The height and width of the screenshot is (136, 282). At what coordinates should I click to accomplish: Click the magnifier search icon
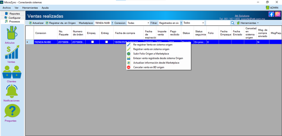click(x=232, y=23)
